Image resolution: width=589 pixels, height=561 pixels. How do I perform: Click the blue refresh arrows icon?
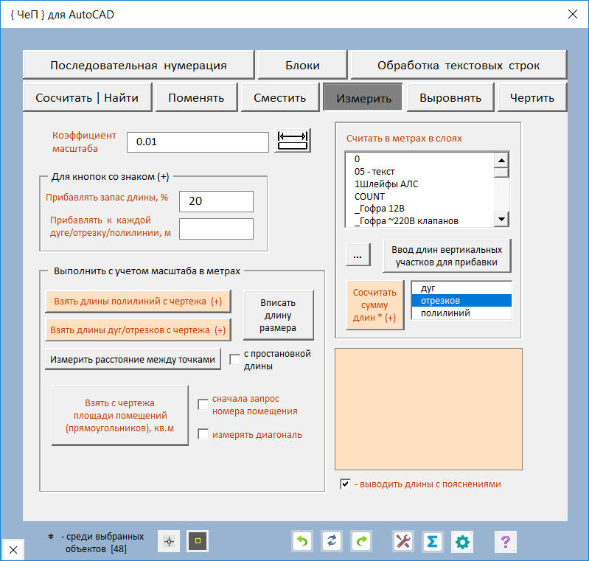coord(332,542)
